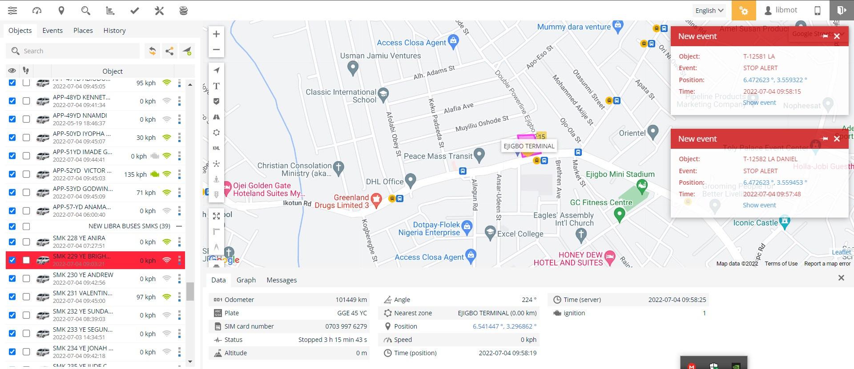854x369 pixels.
Task: Toggle the KML layer map tool
Action: (216, 148)
